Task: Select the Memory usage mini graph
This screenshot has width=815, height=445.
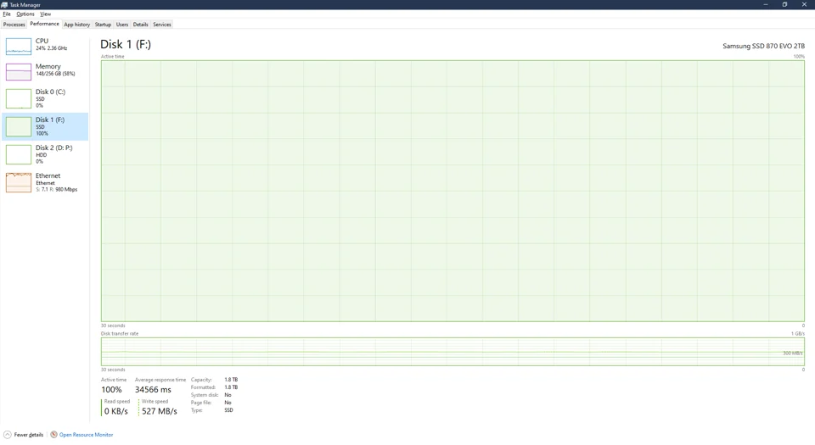Action: [19, 71]
